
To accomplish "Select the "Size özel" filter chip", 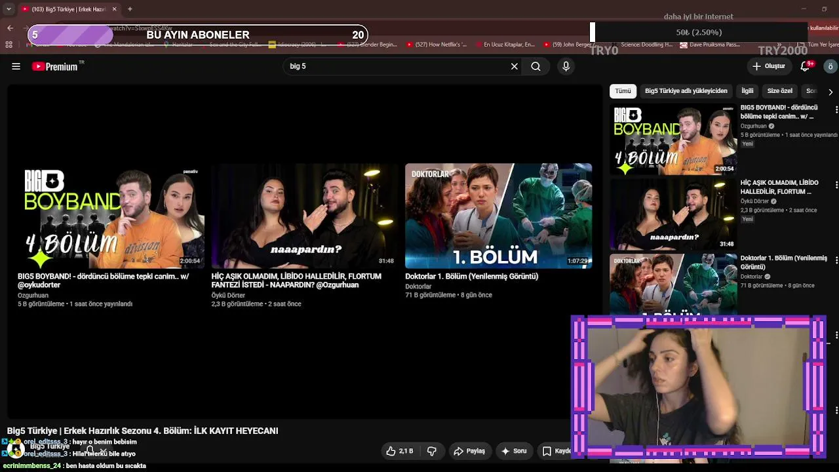I will click(x=780, y=91).
